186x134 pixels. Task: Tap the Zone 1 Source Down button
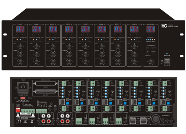(23, 35)
